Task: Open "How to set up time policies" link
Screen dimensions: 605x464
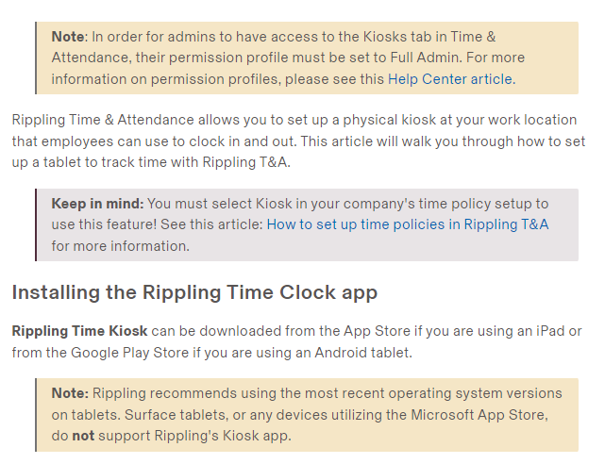Action: [407, 224]
